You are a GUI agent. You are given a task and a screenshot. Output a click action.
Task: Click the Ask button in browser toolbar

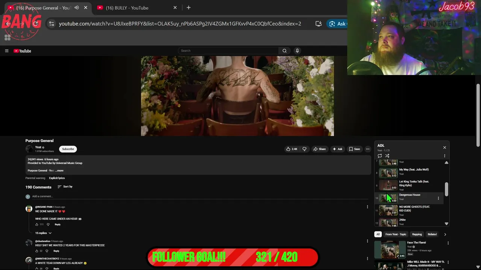(337, 24)
